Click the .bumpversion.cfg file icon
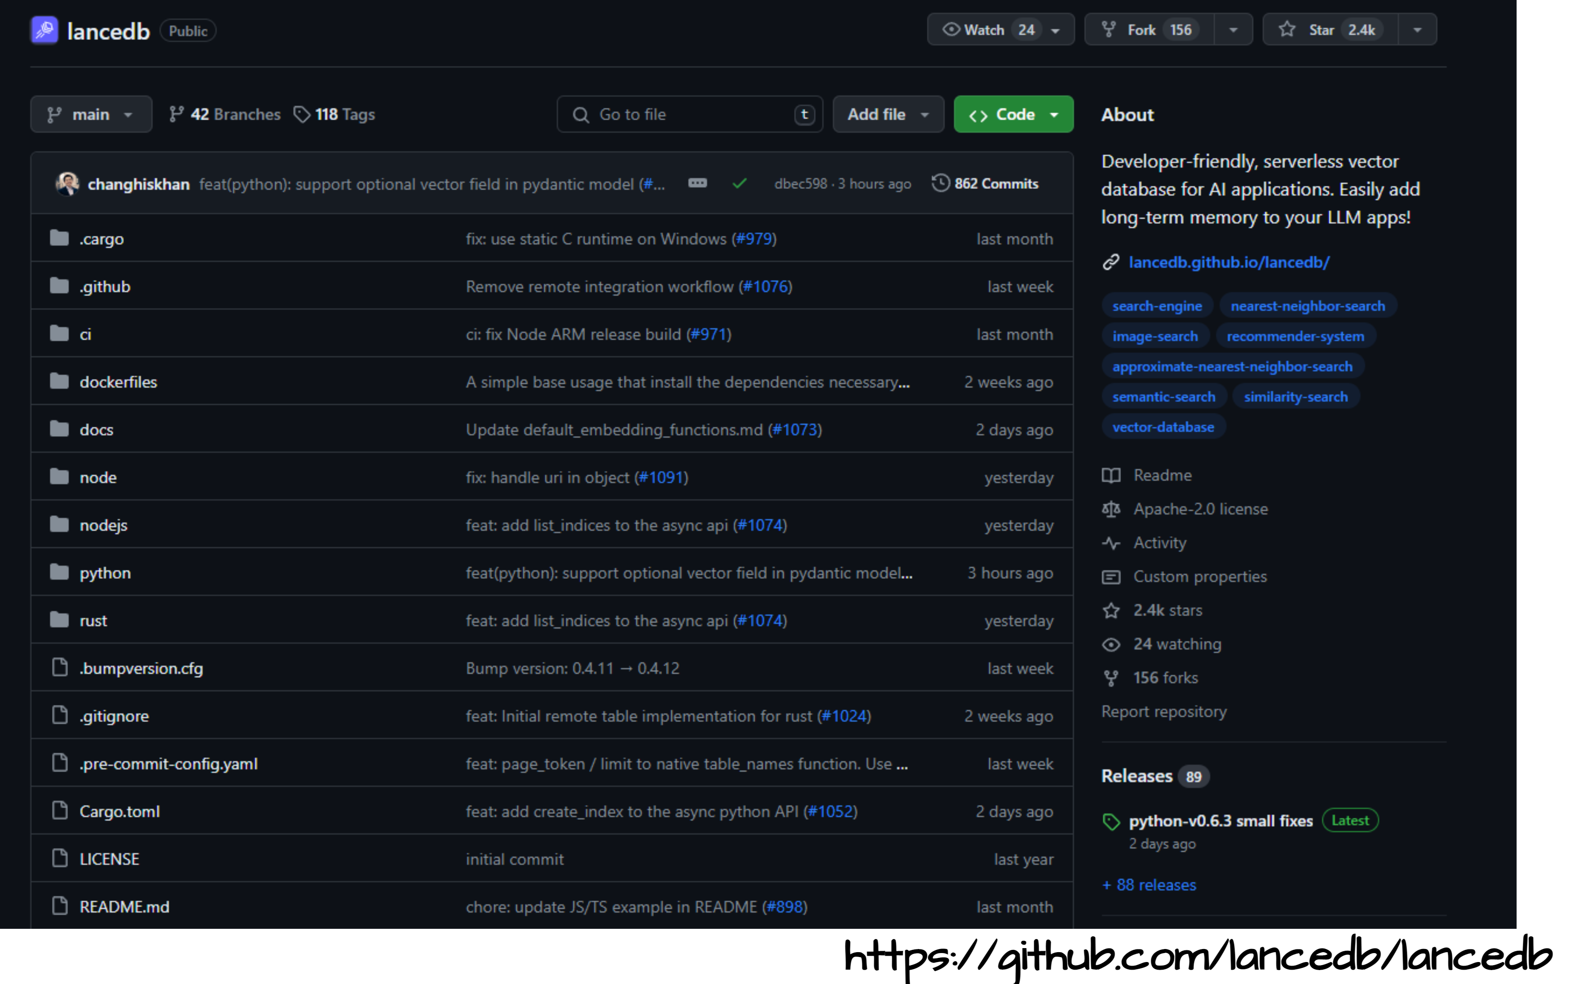Screen dimensions: 1591x984 click(x=60, y=667)
